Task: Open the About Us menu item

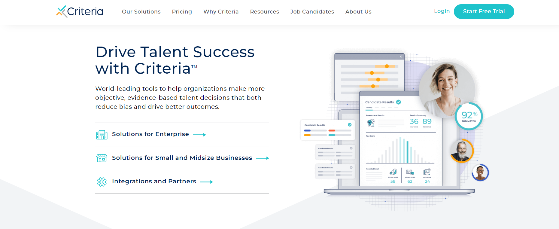Action: click(x=358, y=12)
